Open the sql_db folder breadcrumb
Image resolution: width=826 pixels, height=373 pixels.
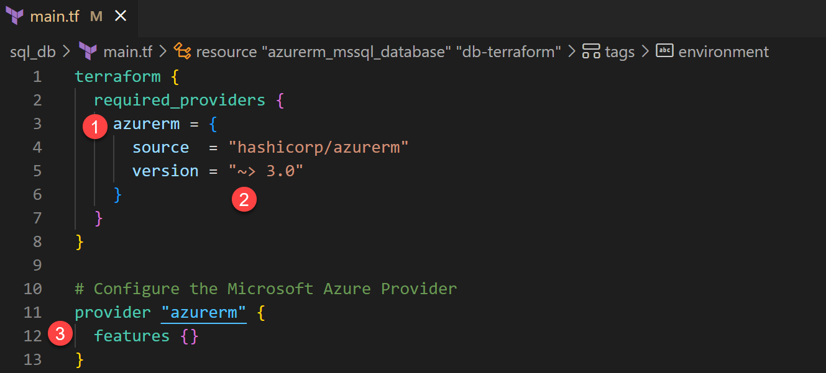pos(33,52)
